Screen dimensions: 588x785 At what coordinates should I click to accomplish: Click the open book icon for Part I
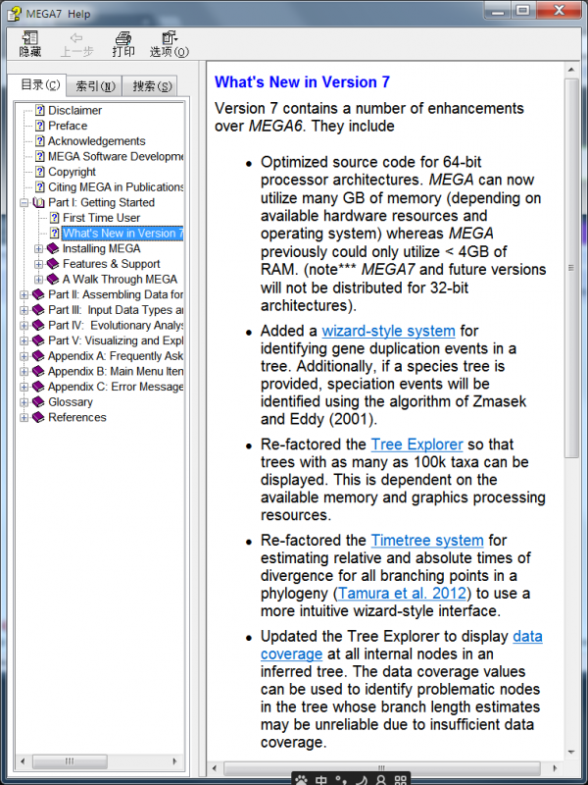[x=38, y=203]
